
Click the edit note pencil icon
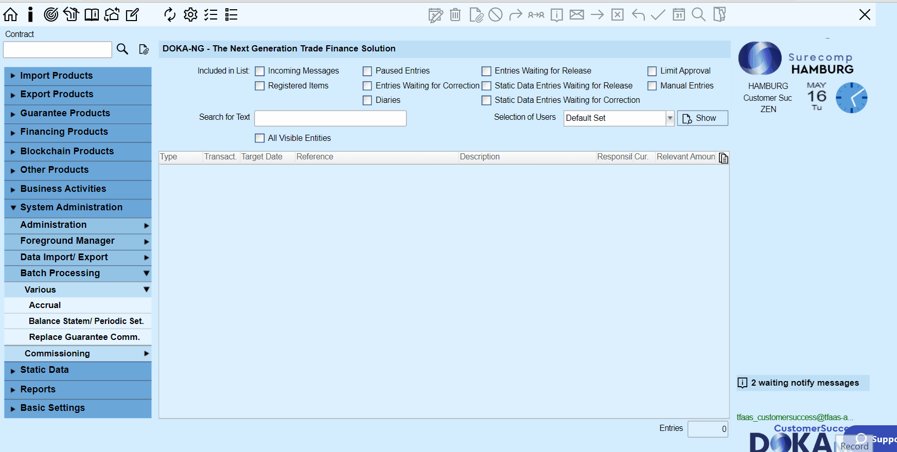pos(132,14)
